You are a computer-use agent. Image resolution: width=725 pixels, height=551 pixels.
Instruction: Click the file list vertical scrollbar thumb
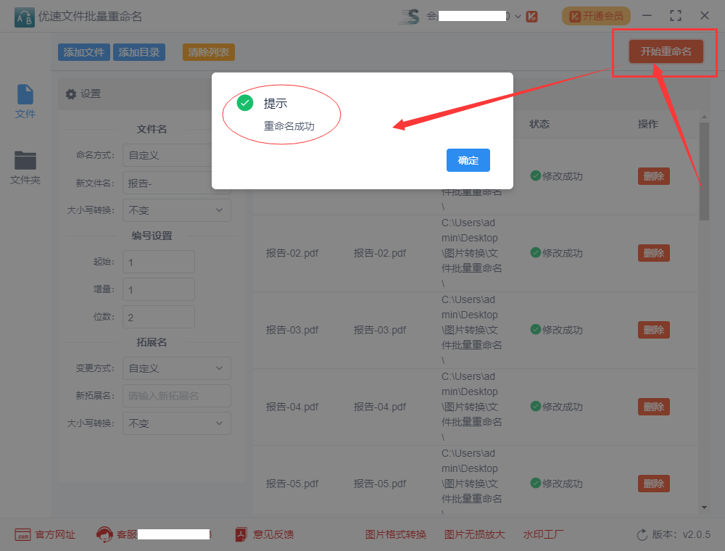coord(704,171)
